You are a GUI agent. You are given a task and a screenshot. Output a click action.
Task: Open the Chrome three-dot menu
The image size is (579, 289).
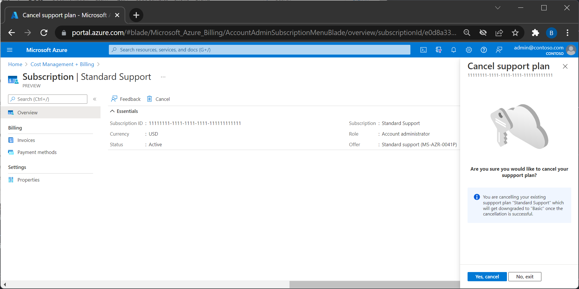(x=568, y=33)
